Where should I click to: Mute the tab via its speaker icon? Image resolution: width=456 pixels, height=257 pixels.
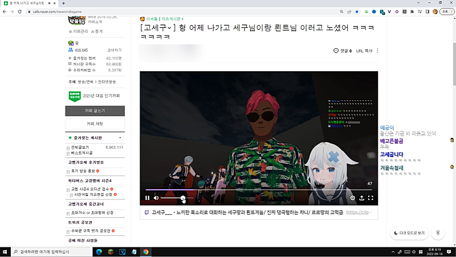click(49, 3)
